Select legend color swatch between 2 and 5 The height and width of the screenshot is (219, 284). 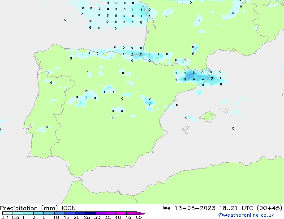click(39, 213)
